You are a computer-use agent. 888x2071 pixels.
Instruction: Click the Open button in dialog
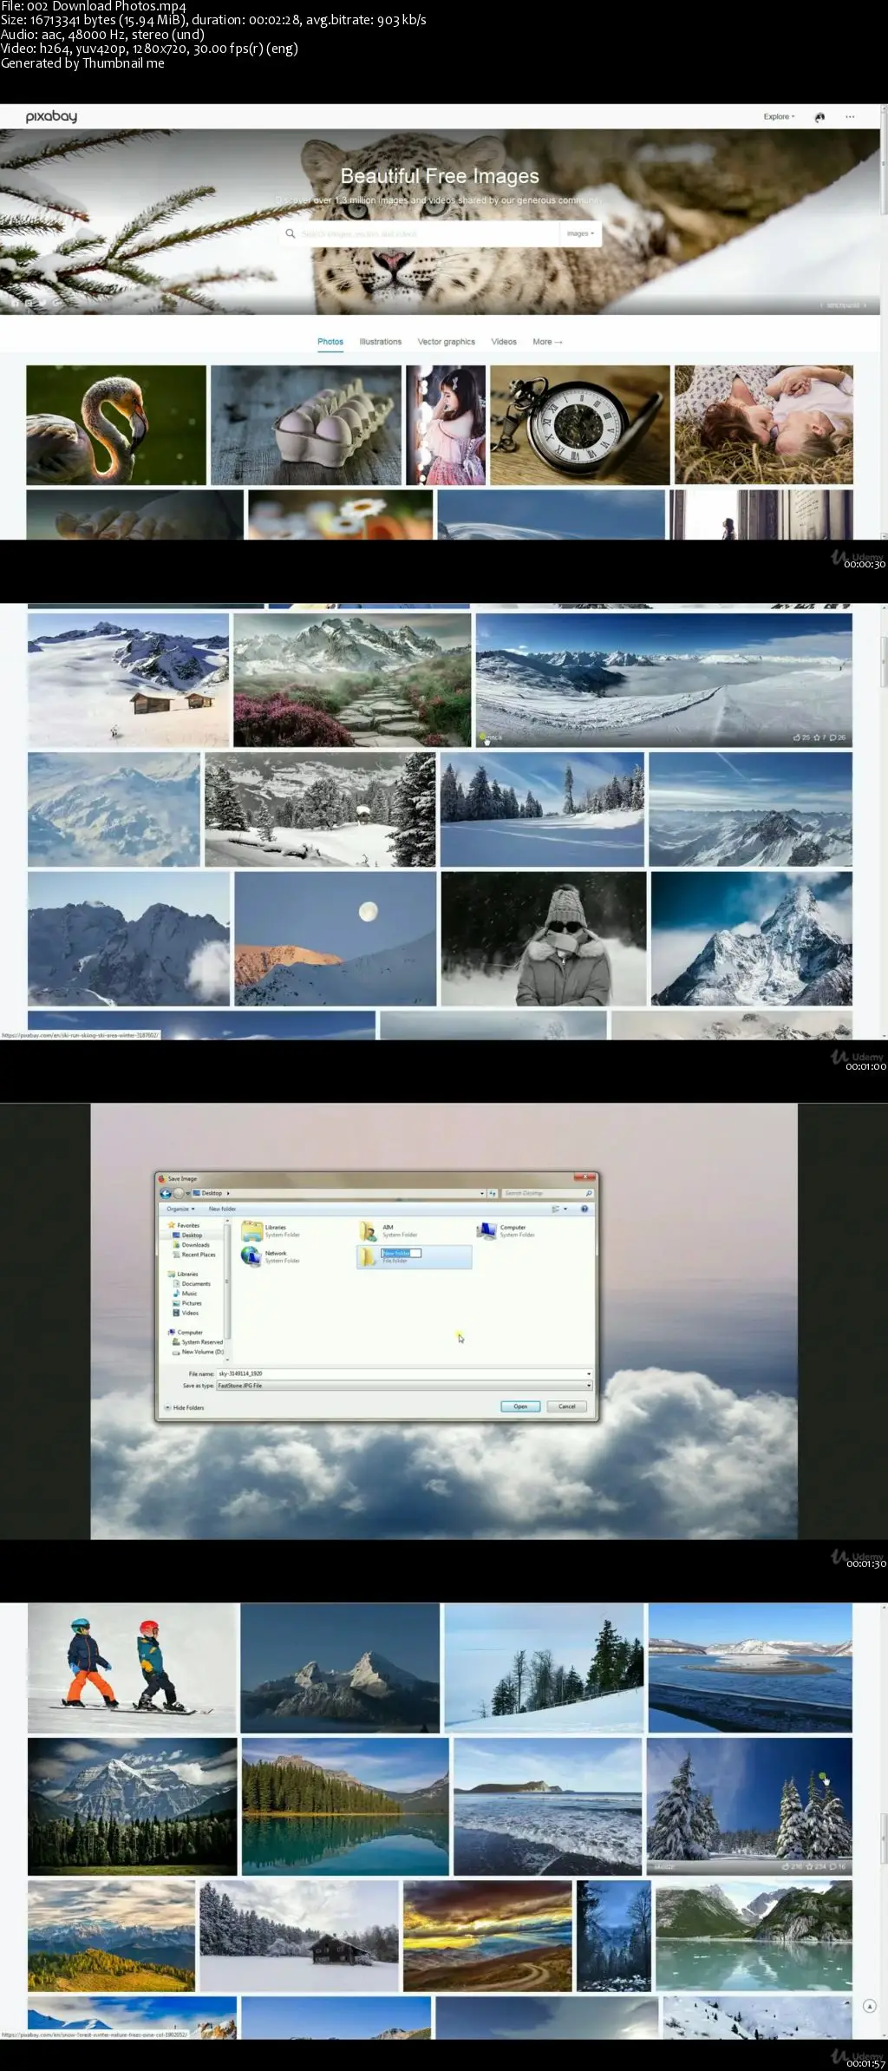520,1406
